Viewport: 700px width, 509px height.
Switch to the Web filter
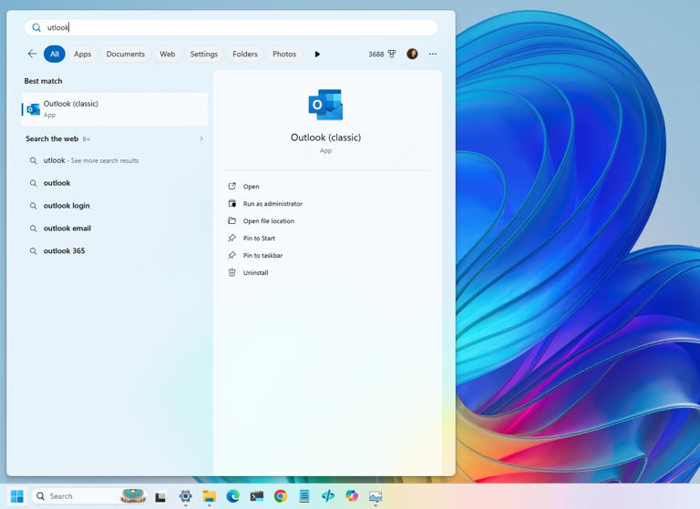(x=168, y=54)
